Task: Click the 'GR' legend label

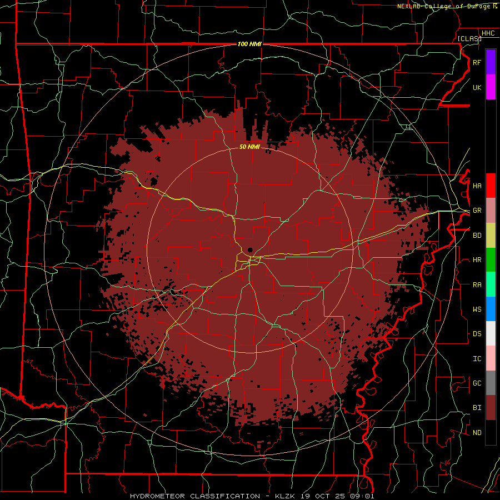Action: [x=477, y=211]
